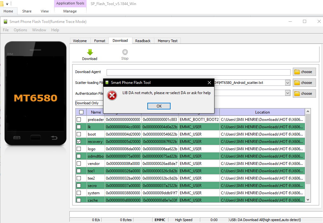Expand the Scatter-loading file dropdown

coord(288,83)
